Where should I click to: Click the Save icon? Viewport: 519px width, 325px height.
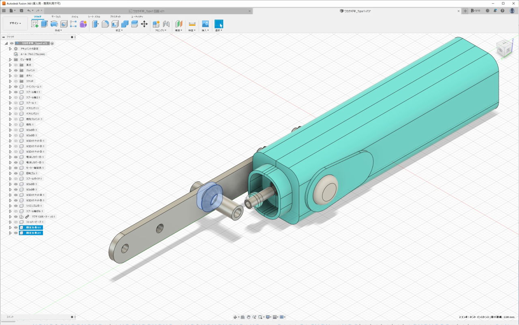(21, 11)
